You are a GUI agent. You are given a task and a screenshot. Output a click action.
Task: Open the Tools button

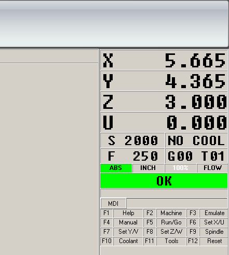[x=171, y=241]
